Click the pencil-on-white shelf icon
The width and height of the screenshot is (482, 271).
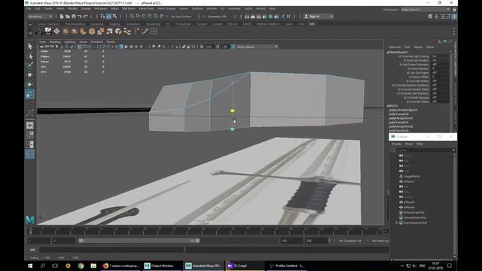[x=48, y=31]
